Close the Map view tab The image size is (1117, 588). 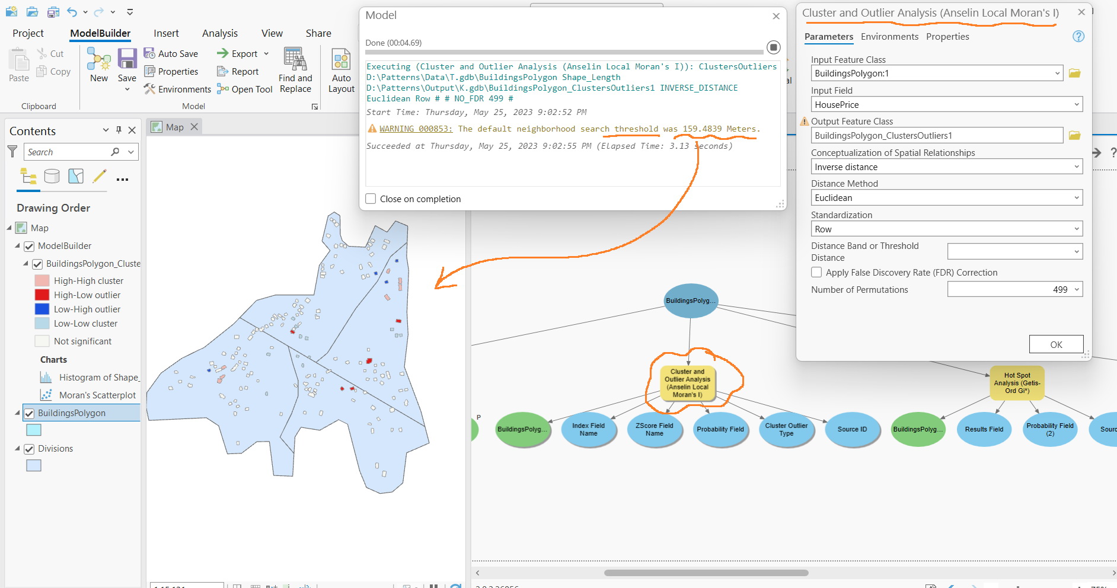[x=194, y=127]
